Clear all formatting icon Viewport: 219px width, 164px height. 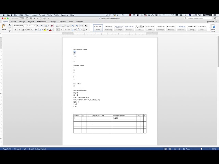point(52,26)
